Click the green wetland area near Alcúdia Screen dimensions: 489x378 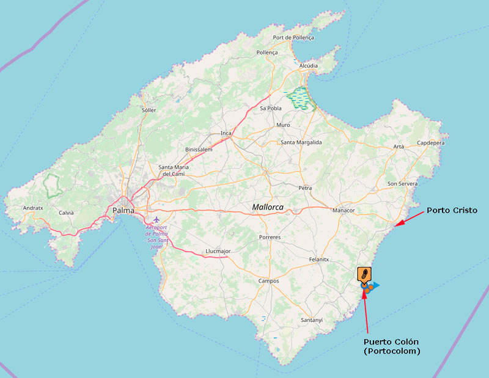pyautogui.click(x=300, y=98)
